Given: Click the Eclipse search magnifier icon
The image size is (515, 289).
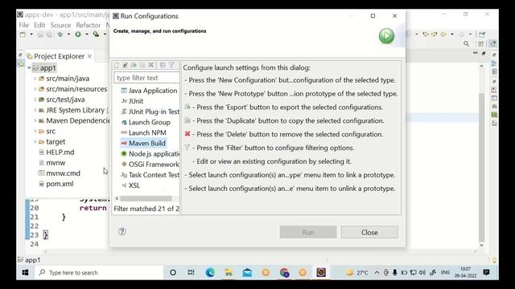Looking at the screenshot, I should click(x=467, y=43).
